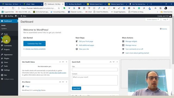The width and height of the screenshot is (174, 98).
Task: Switch to My Blog | My WordPress tab
Action: 75,4
